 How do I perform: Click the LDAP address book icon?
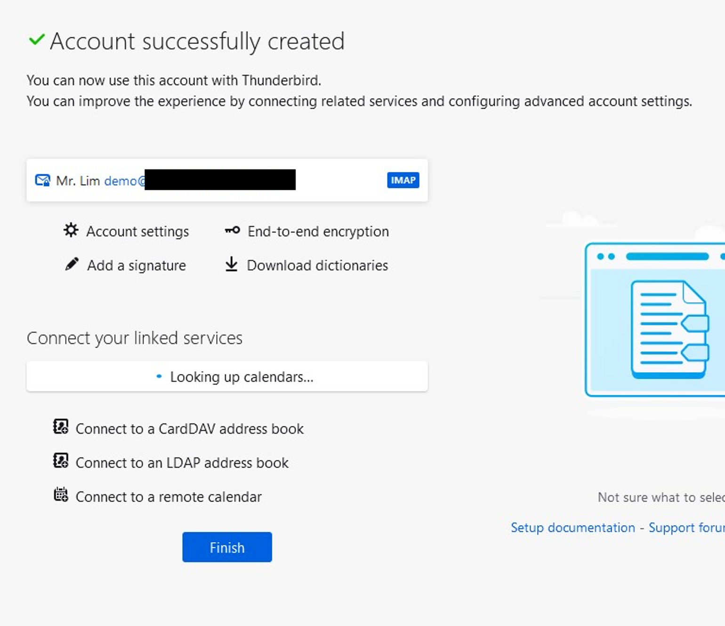click(x=61, y=461)
